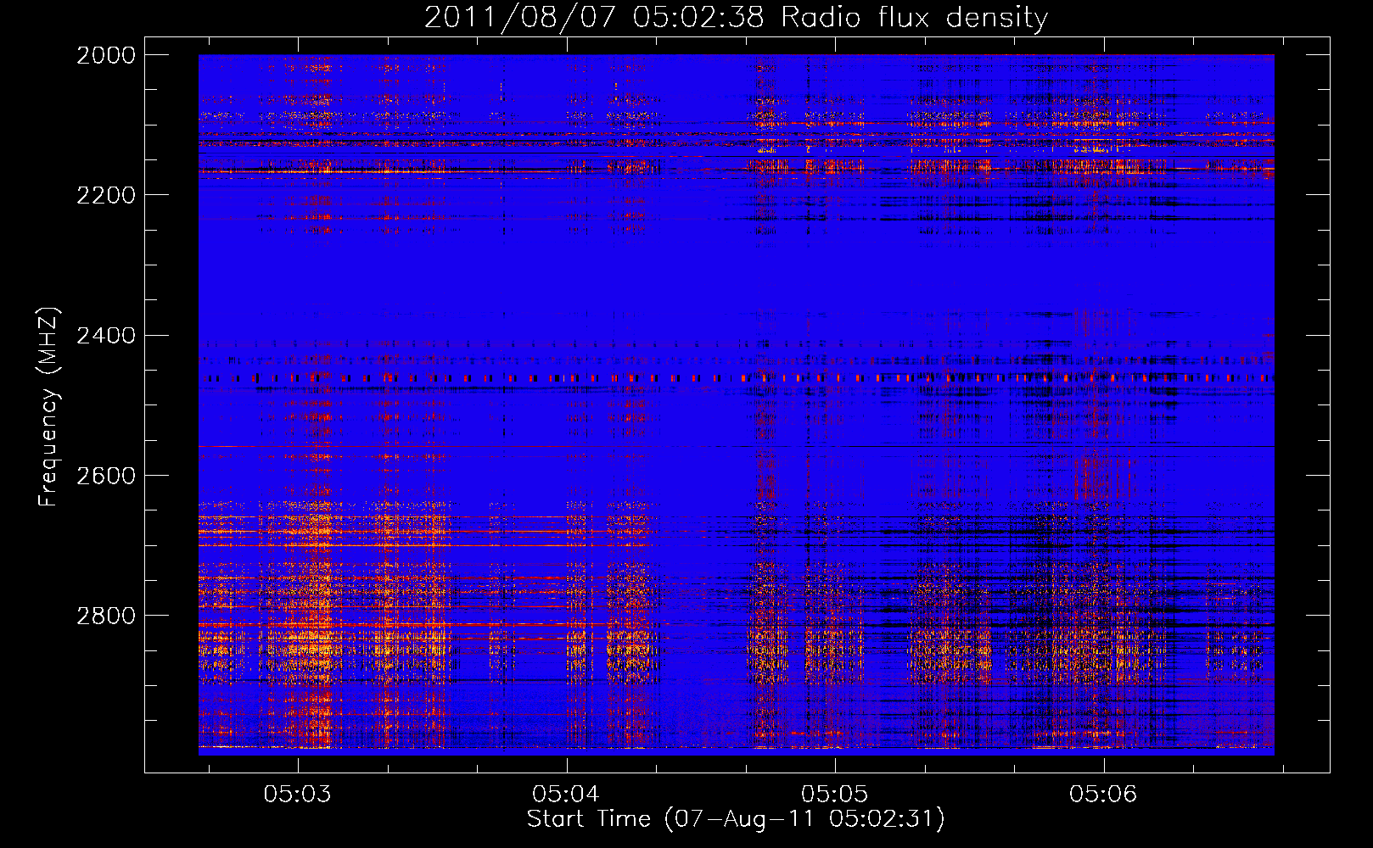Click the 05:05 time tick label
Screen dimensions: 1373x848
pos(835,794)
